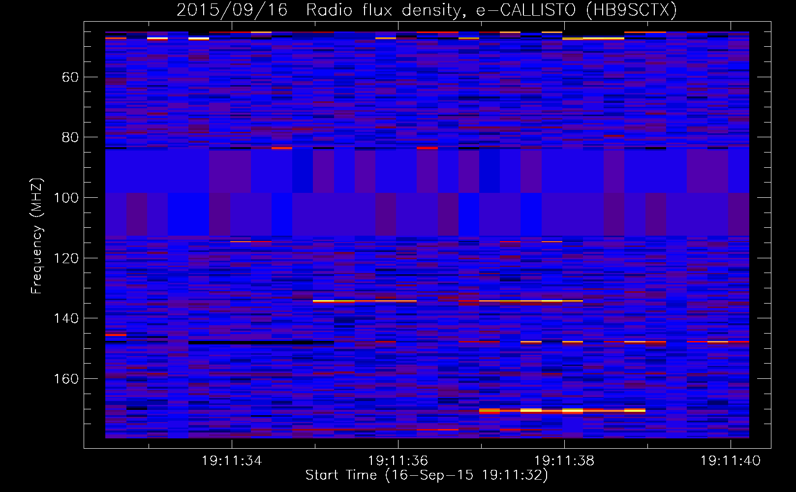This screenshot has height=492, width=796.
Task: Click the 60 frequency tick label
Action: (70, 77)
